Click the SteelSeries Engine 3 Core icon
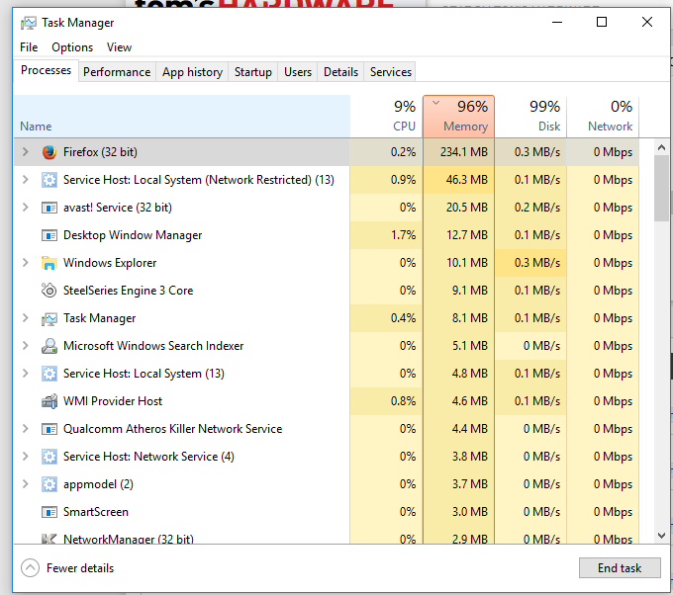This screenshot has height=595, width=673. tap(48, 291)
